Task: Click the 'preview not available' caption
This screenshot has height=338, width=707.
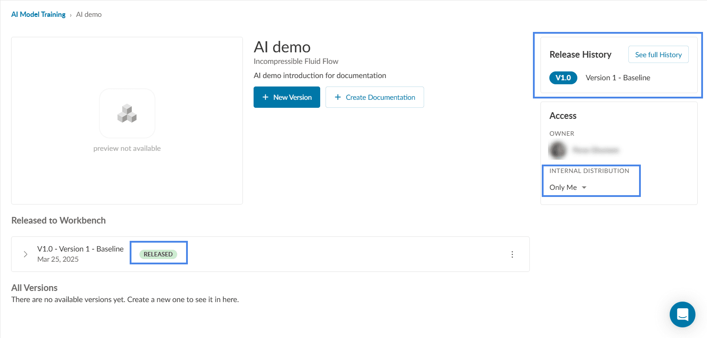Action: pos(127,149)
